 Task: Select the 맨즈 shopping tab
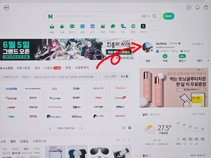click(13, 141)
